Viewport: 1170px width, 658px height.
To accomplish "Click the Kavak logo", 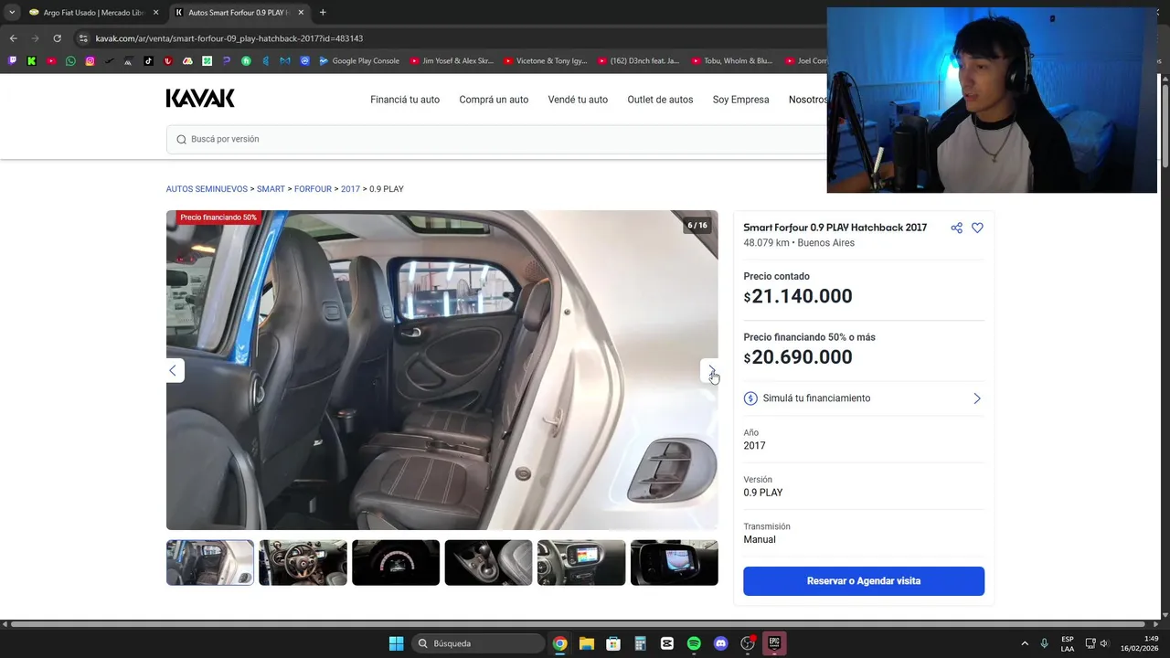I will [x=200, y=99].
